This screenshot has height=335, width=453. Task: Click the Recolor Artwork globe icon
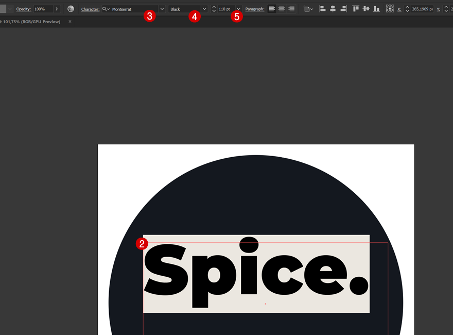[x=71, y=9]
